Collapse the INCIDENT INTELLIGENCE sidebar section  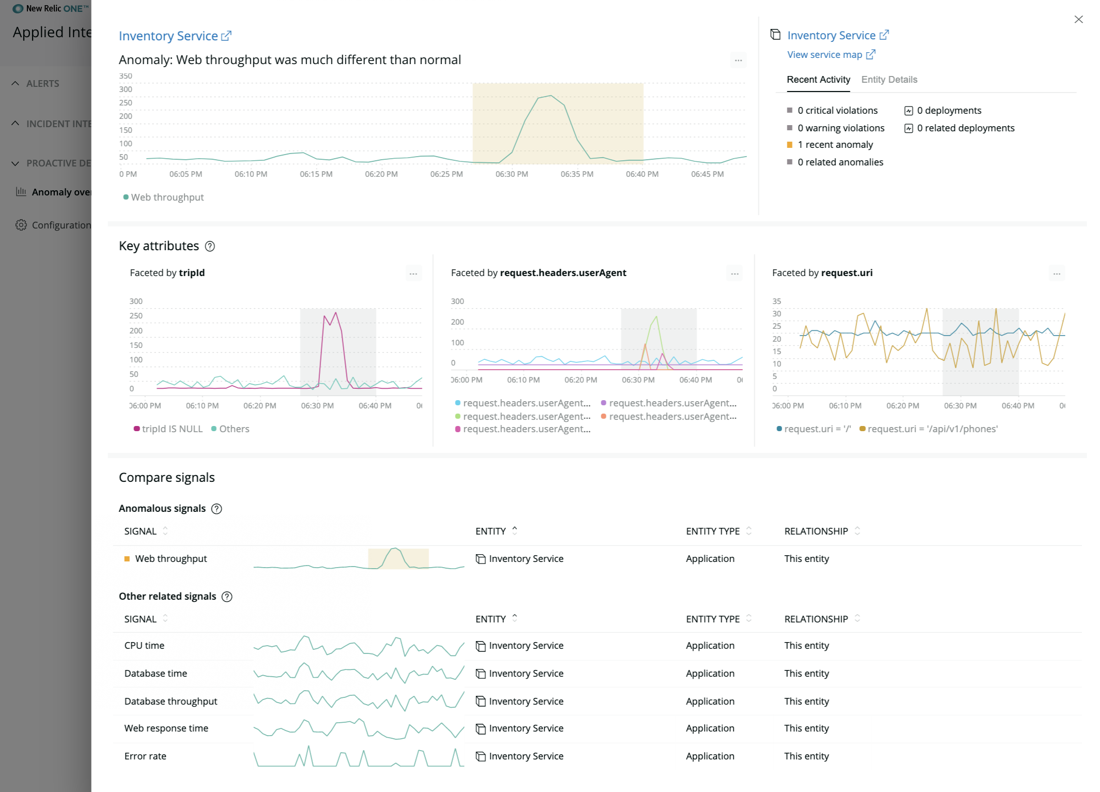[16, 124]
